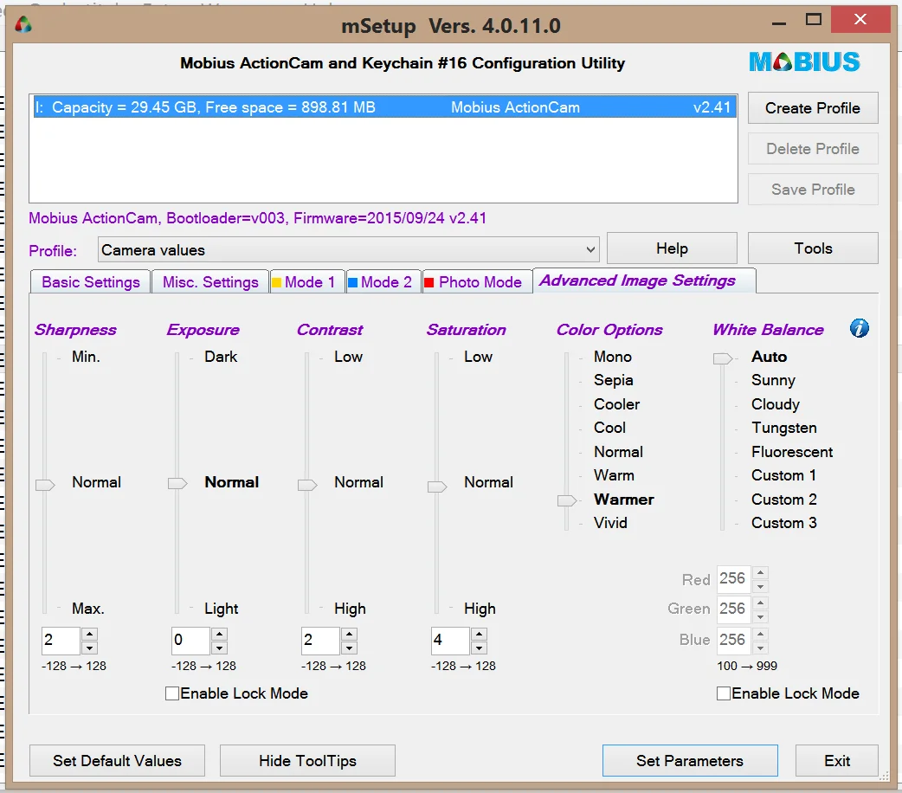Click the mSetup app icon in title bar
Image resolution: width=902 pixels, height=793 pixels.
23,25
